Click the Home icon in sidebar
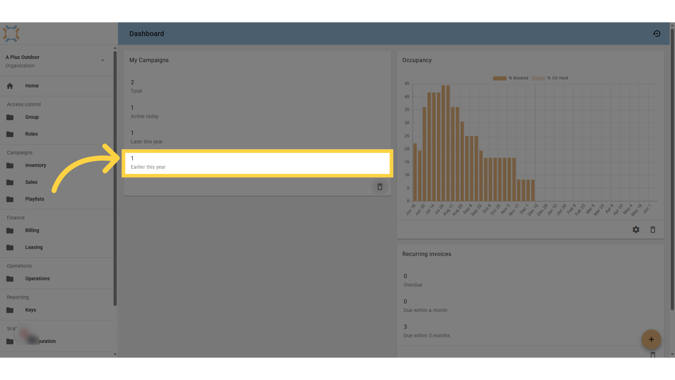 pos(10,86)
